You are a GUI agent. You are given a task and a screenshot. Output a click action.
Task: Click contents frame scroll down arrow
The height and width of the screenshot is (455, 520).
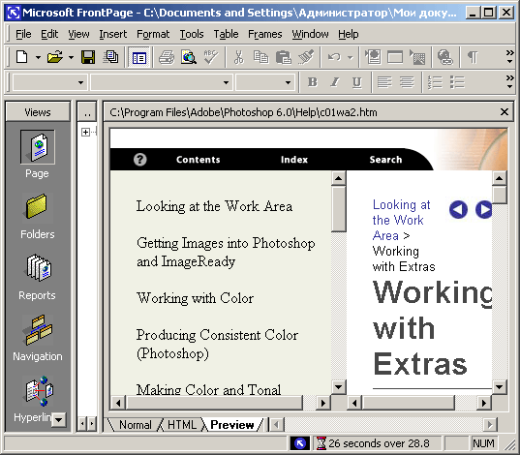point(338,386)
